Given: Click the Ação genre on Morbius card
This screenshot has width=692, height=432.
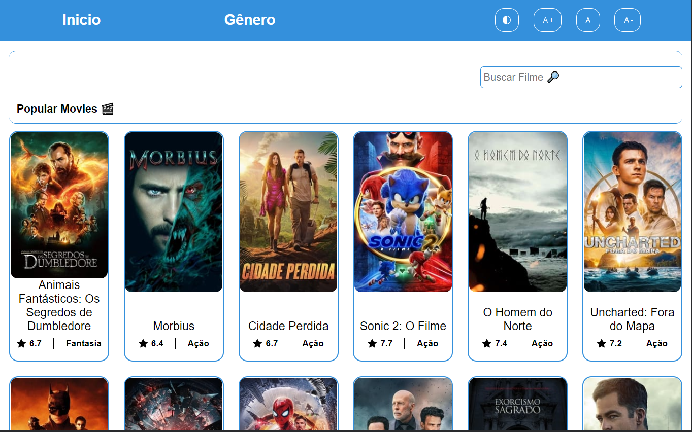Looking at the screenshot, I should (x=199, y=343).
